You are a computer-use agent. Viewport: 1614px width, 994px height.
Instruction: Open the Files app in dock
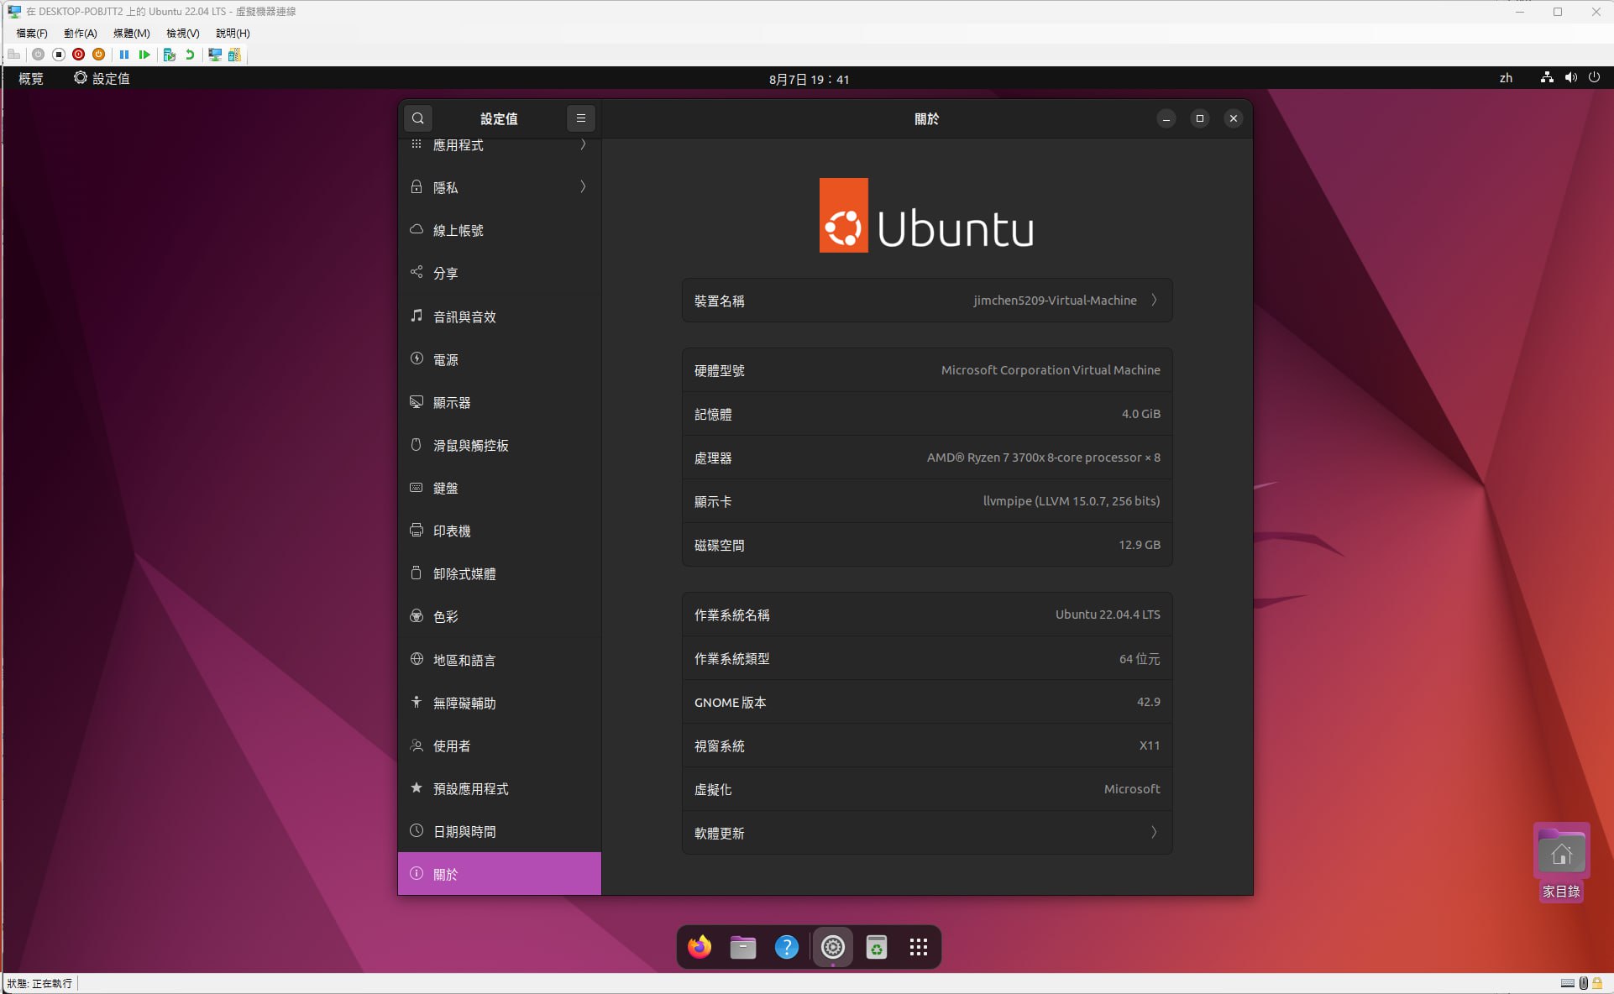tap(743, 947)
